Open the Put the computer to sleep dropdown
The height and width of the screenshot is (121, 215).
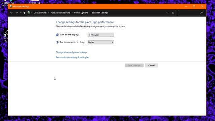coord(101,42)
